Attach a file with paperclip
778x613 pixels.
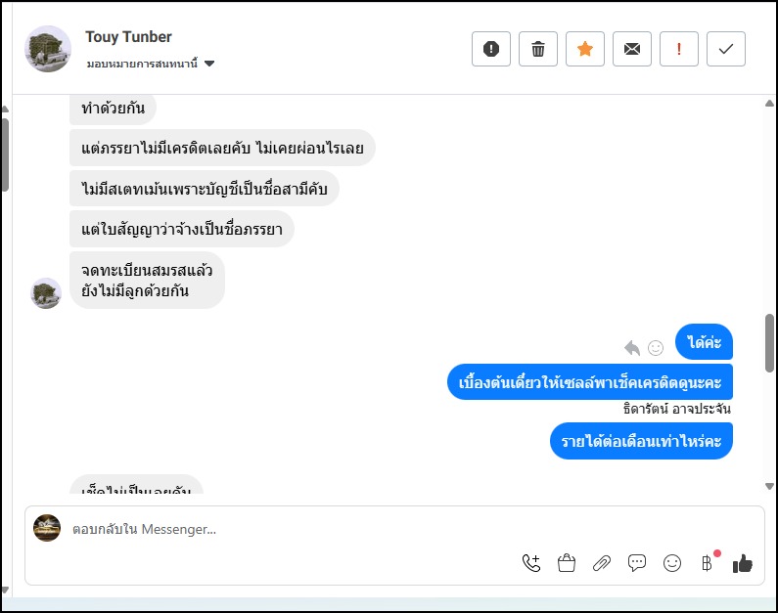(x=602, y=562)
